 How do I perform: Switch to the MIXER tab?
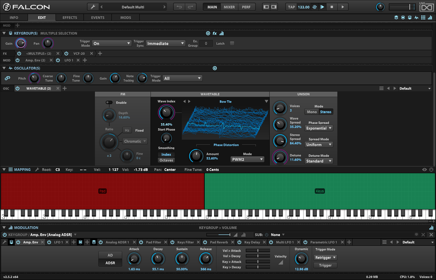pos(229,7)
